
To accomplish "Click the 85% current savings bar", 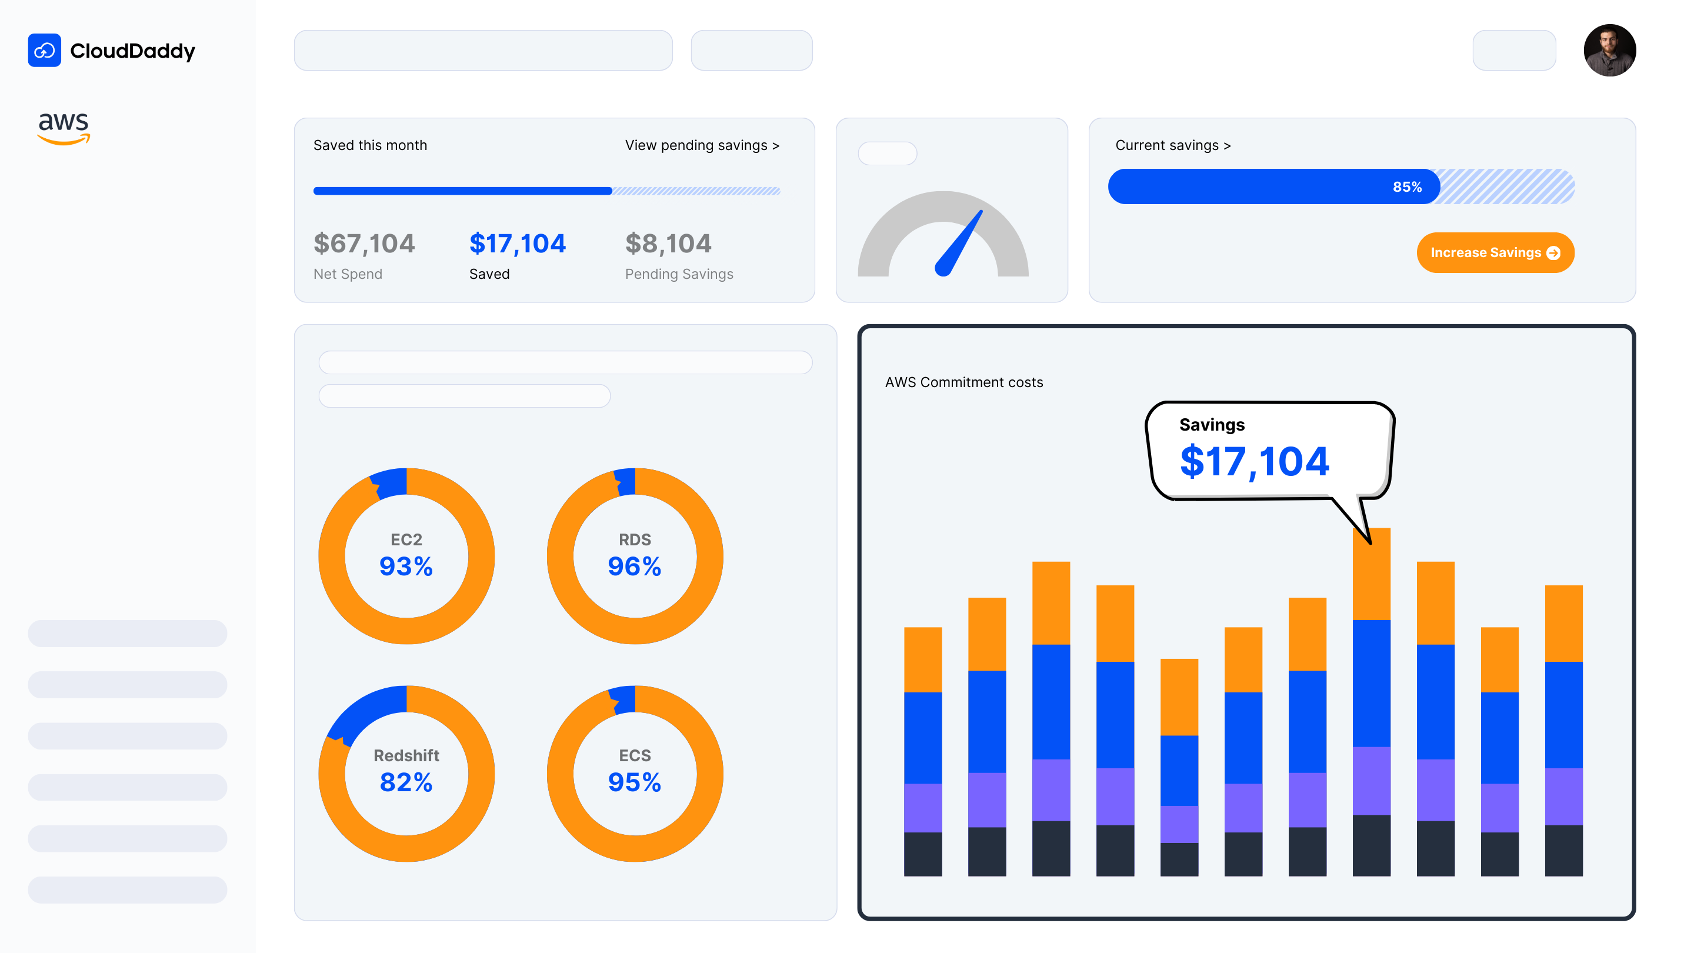I will [1340, 187].
